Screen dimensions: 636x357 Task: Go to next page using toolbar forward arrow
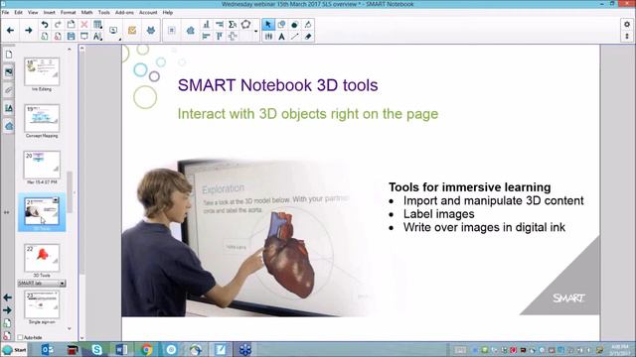(29, 31)
